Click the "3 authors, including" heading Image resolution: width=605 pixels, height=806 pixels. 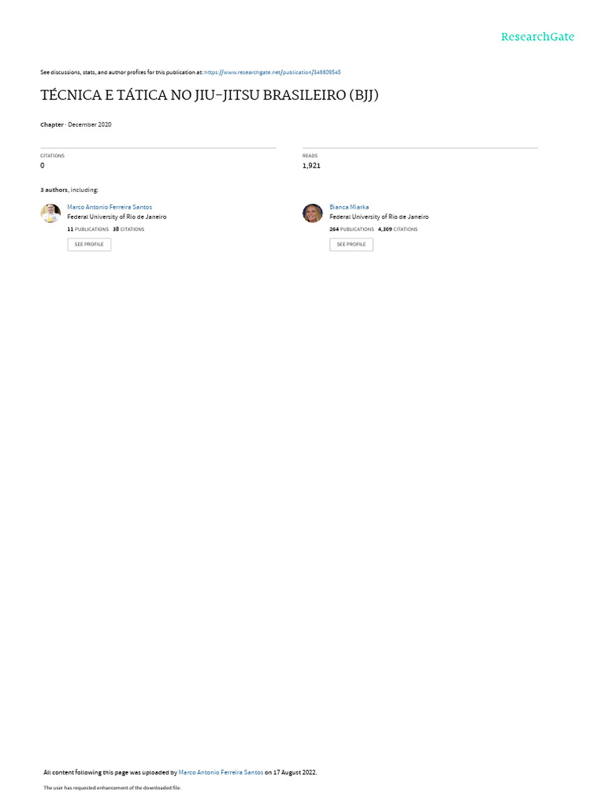click(x=69, y=190)
